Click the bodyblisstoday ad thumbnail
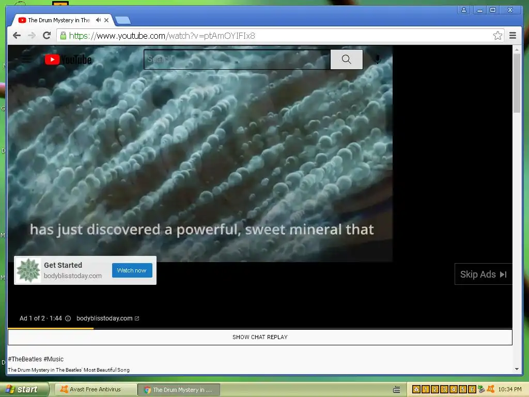 [28, 270]
